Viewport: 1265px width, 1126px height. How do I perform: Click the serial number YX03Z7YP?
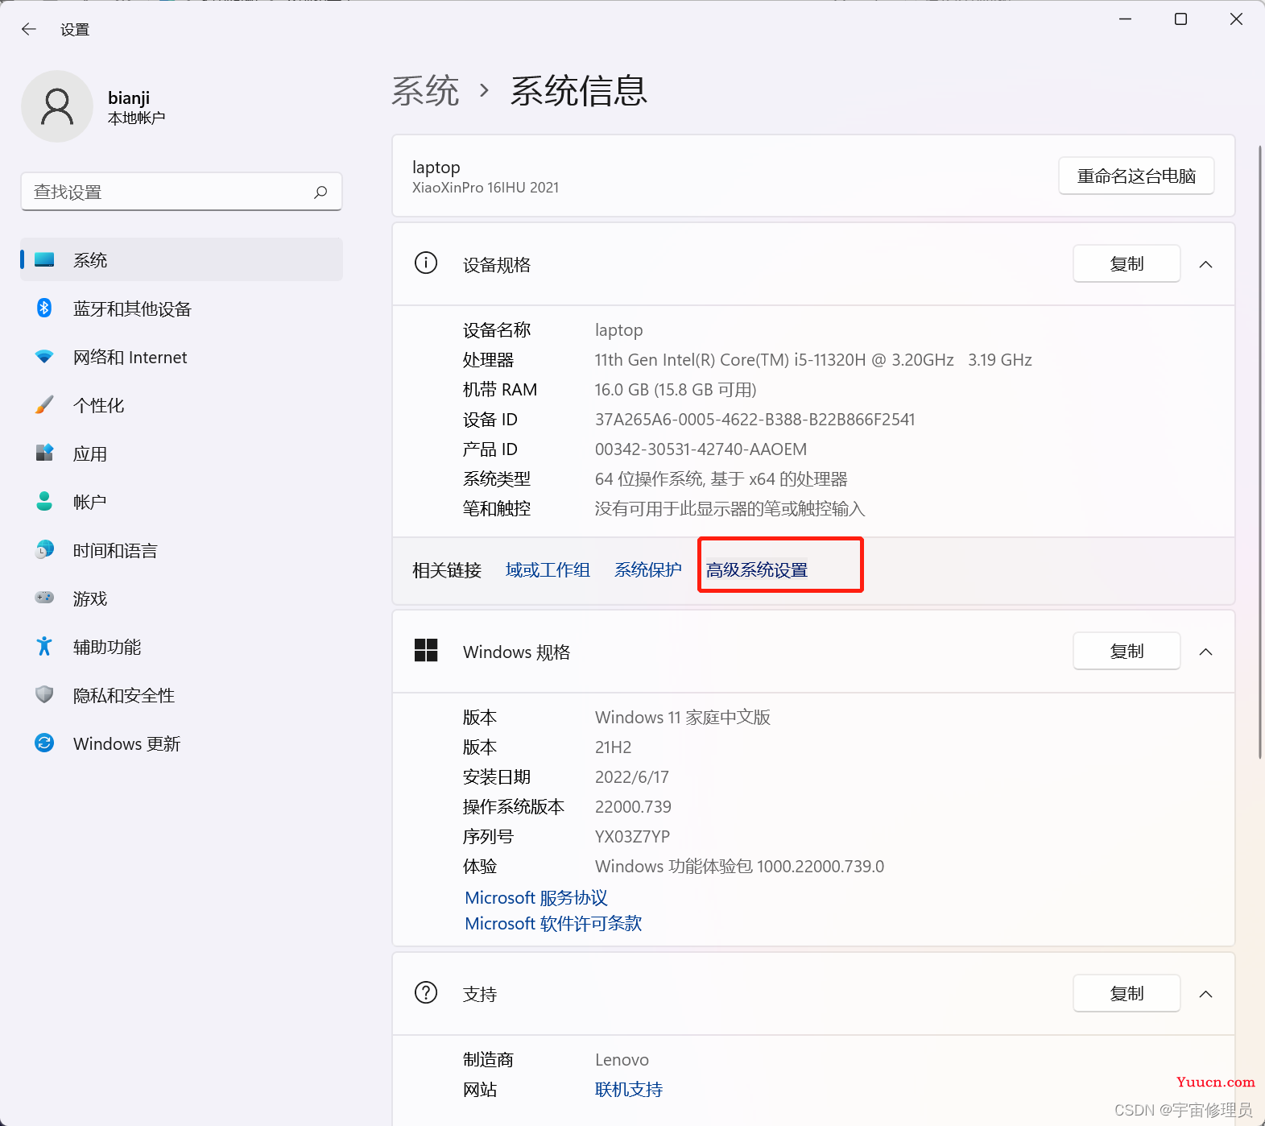tap(632, 837)
